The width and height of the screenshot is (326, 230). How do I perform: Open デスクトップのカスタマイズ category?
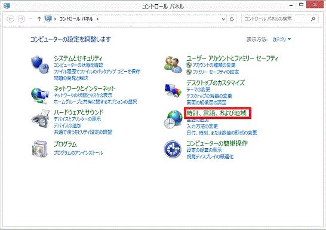click(x=216, y=83)
